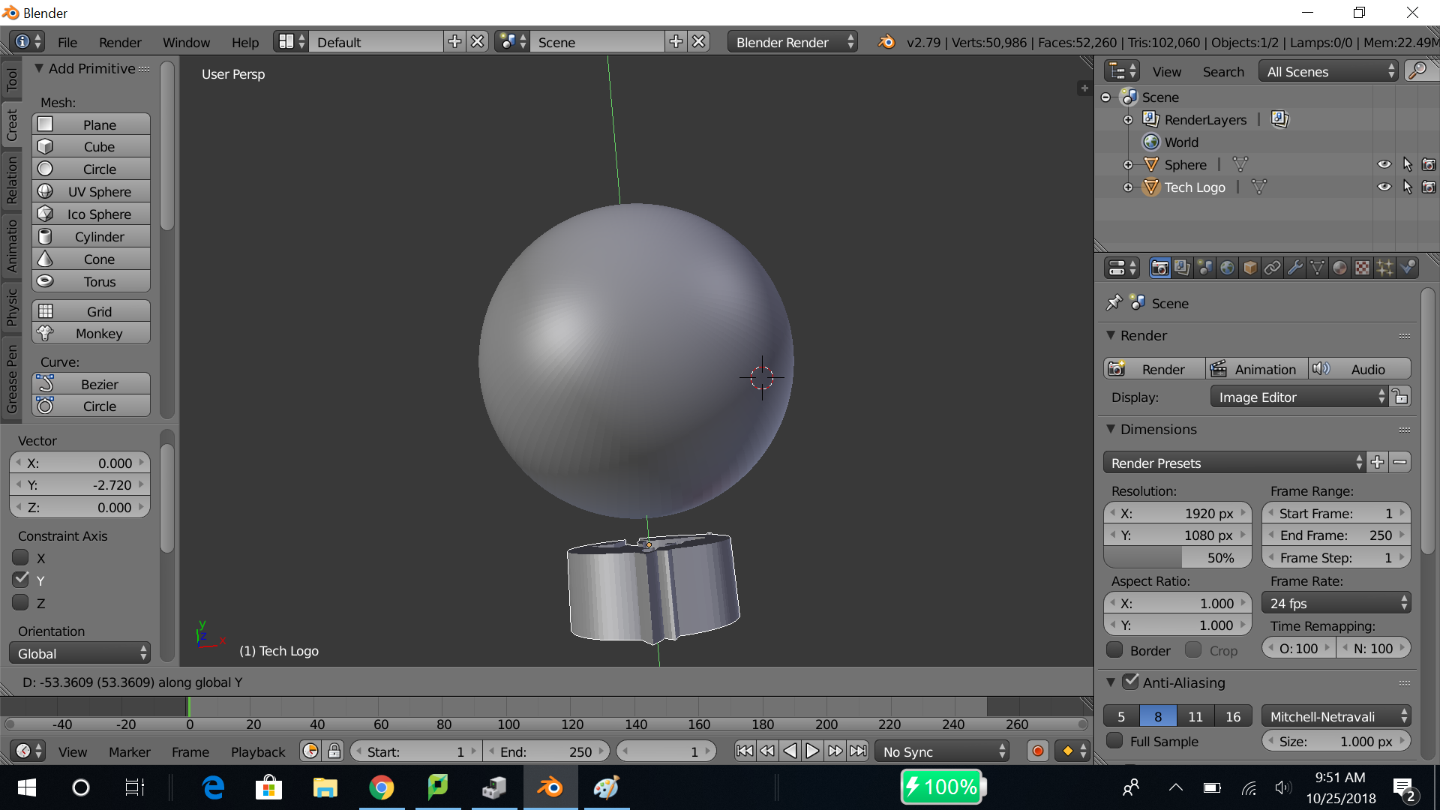Open the World properties globe tab
Viewport: 1440px width, 810px height.
coord(1227,268)
